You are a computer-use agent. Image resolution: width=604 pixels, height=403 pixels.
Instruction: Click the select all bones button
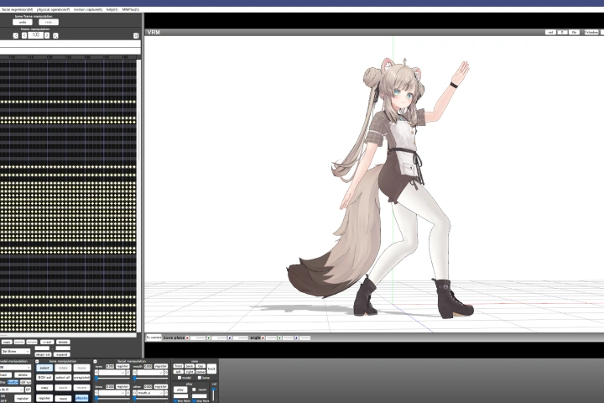pyautogui.click(x=63, y=378)
